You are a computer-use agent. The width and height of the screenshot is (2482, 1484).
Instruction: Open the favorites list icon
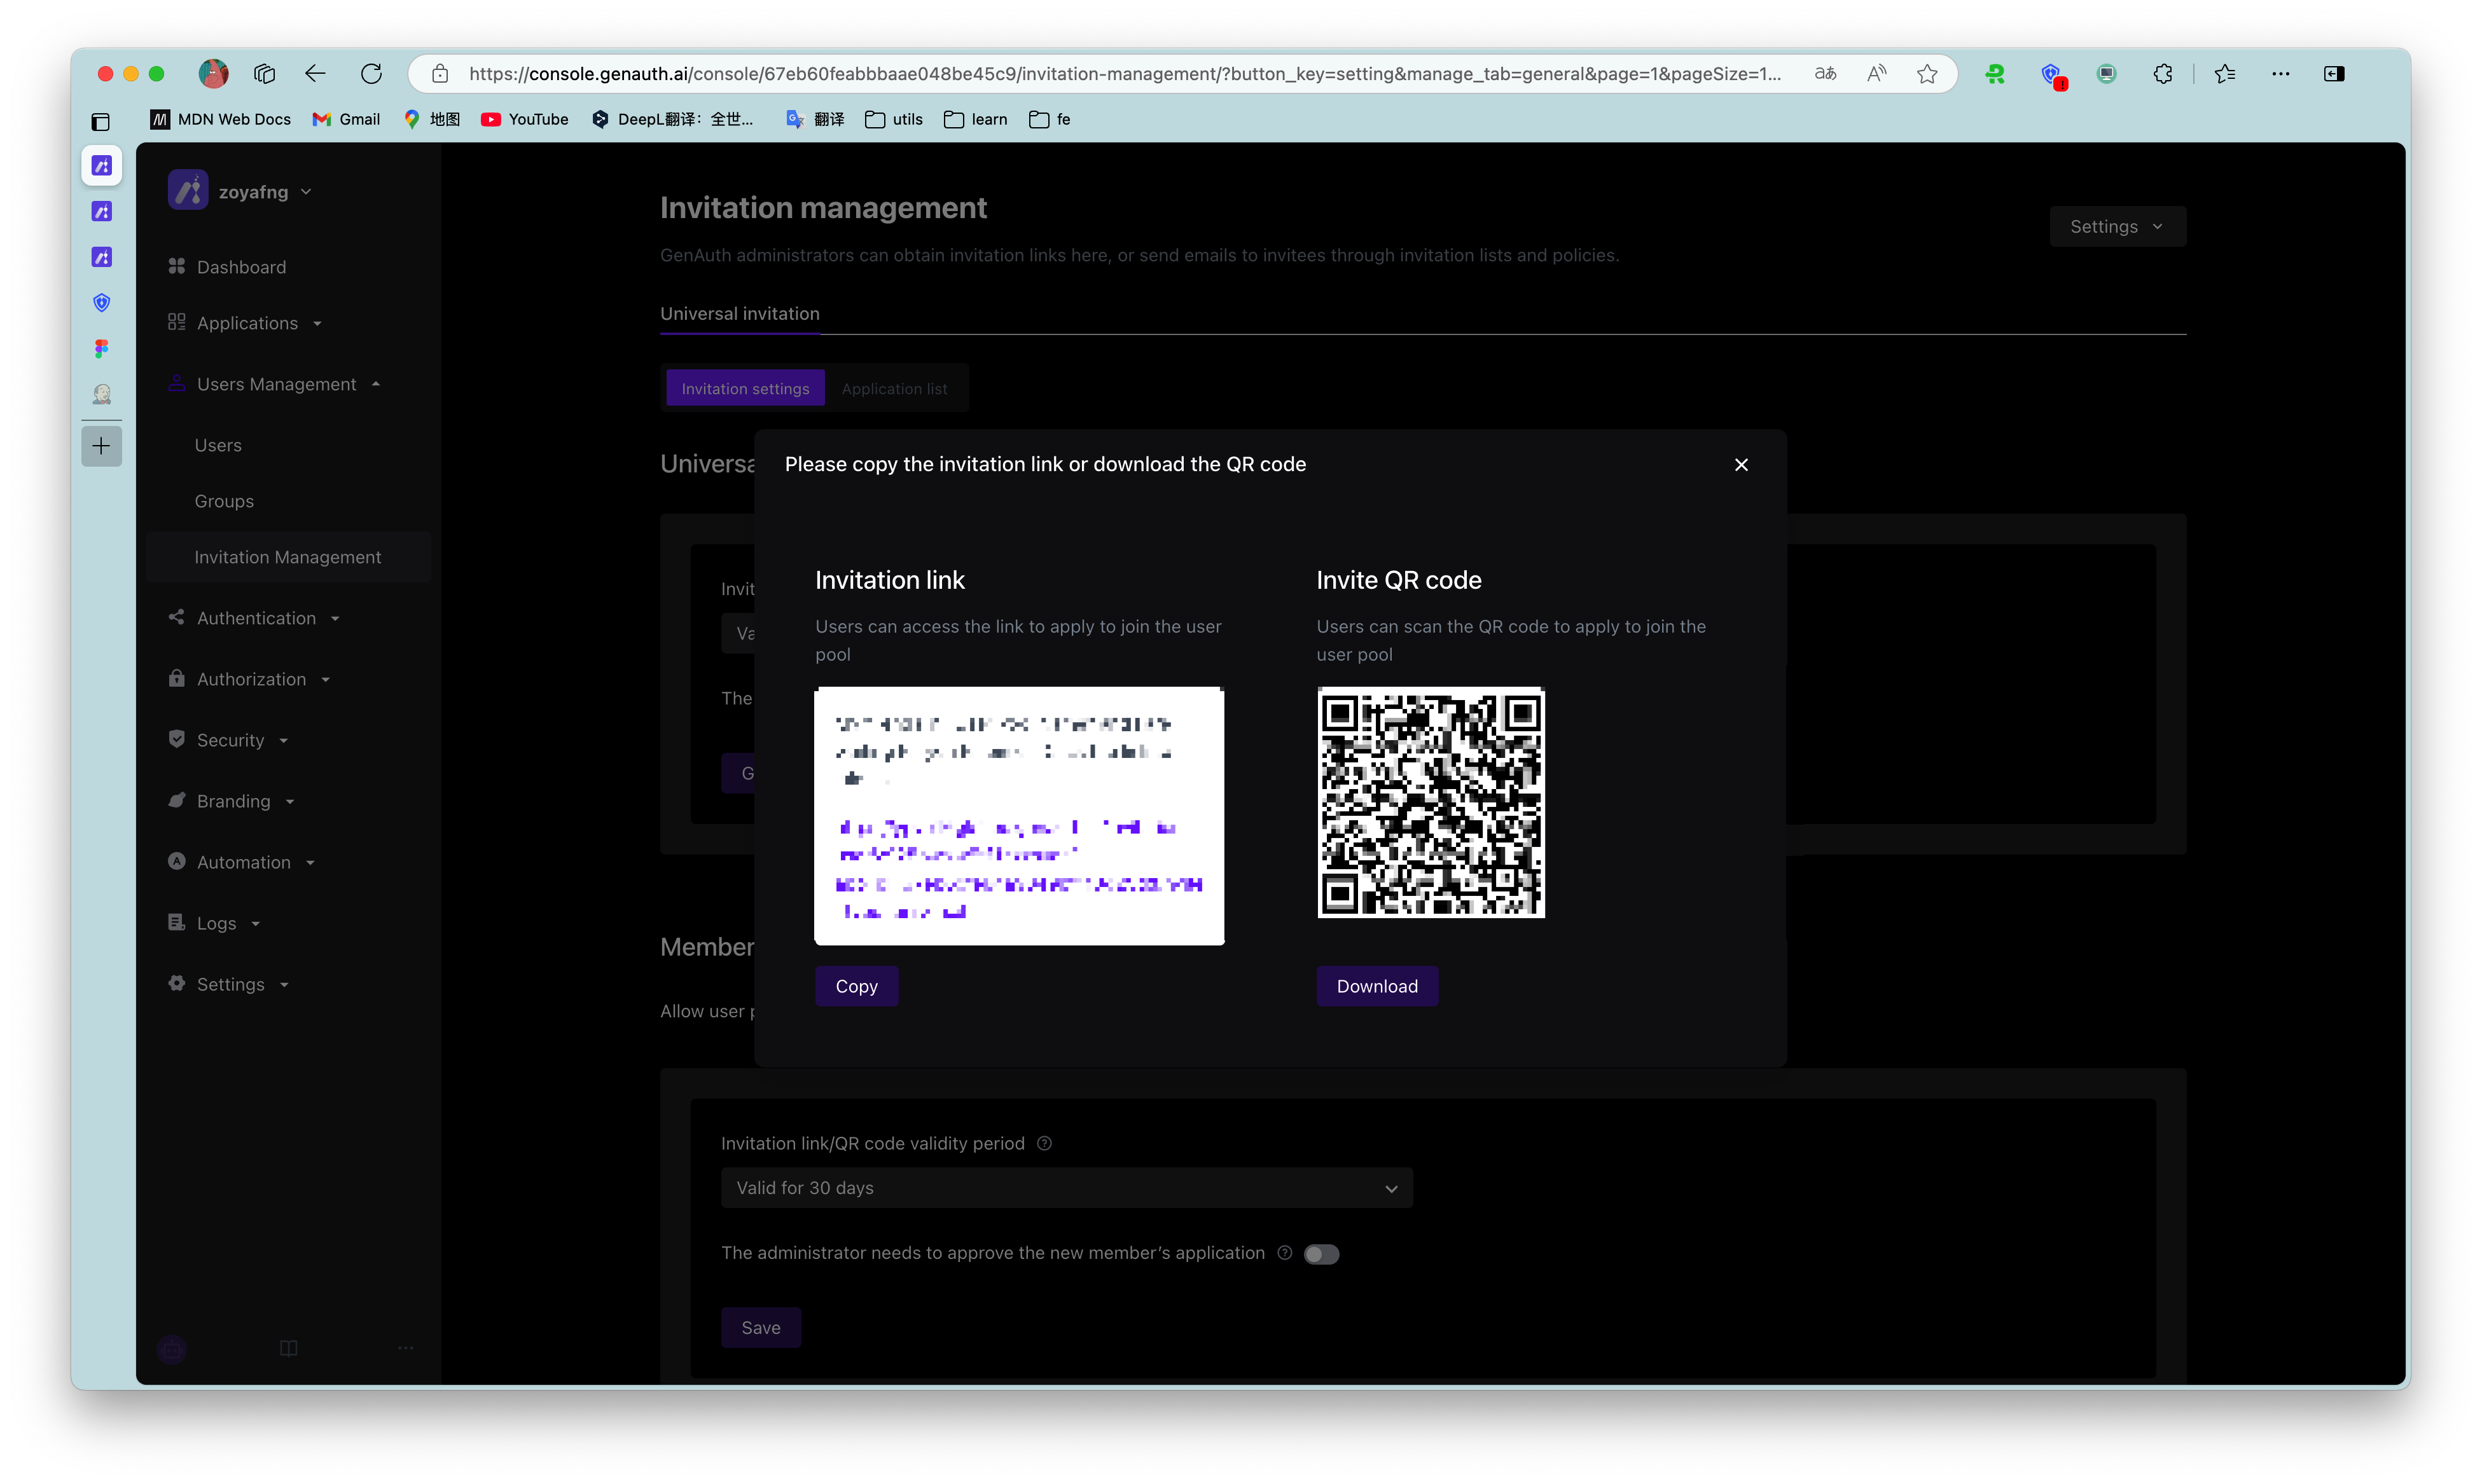pyautogui.click(x=2224, y=73)
